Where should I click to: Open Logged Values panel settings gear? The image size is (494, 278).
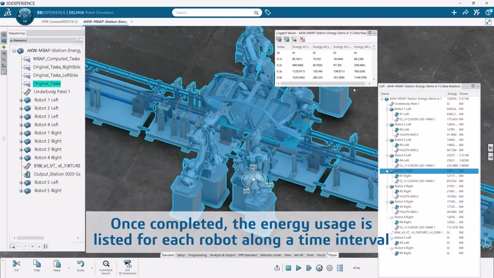point(370,33)
